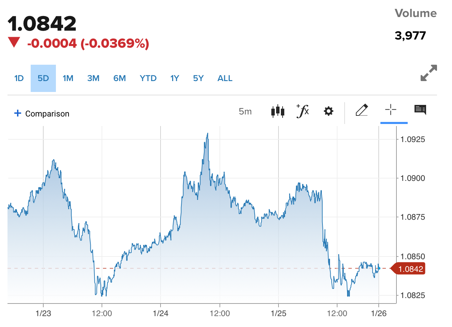This screenshot has width=452, height=327.
Task: Click the red 1.0842 price label
Action: tap(409, 269)
